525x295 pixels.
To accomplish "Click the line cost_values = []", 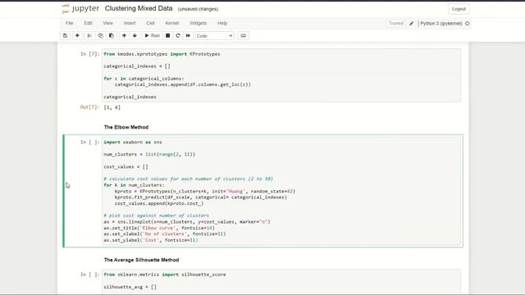I will [126, 166].
